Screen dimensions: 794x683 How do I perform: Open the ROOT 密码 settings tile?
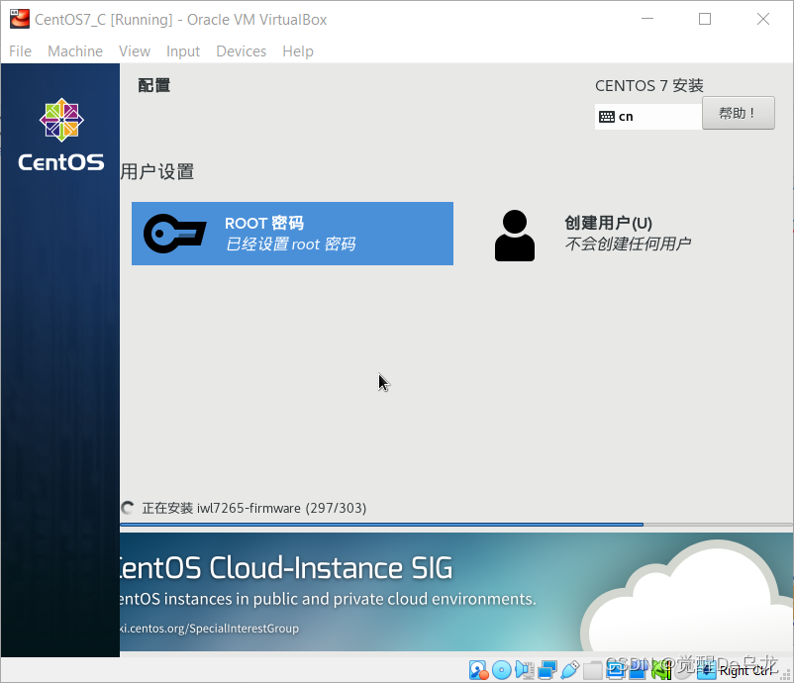(292, 234)
